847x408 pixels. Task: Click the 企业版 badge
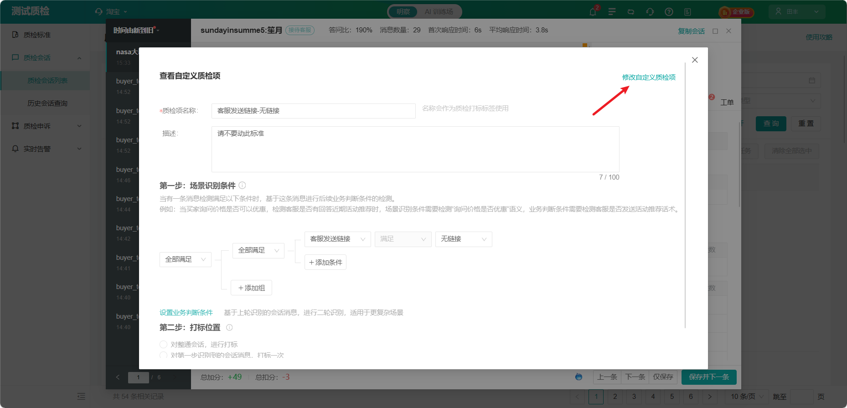736,12
